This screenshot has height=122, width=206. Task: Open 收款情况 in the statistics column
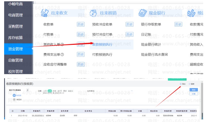tap(196, 24)
